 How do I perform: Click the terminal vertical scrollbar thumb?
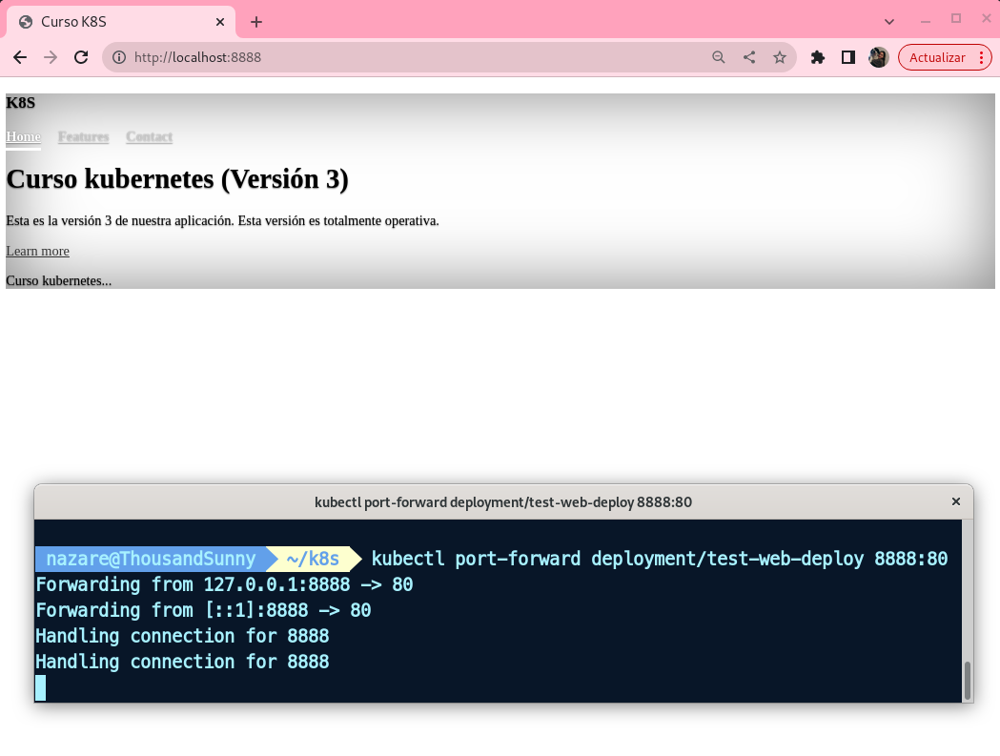[x=967, y=680]
